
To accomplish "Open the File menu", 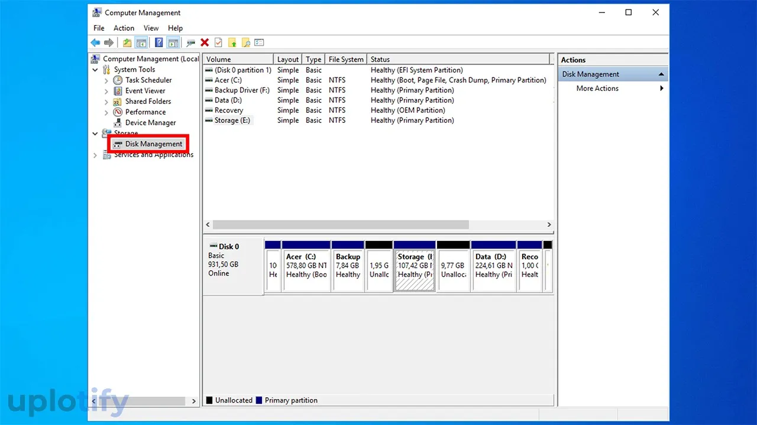I will (99, 28).
